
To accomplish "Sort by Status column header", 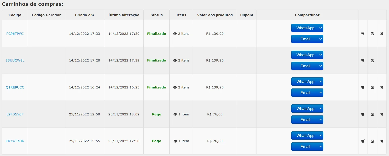I will 157,15.
